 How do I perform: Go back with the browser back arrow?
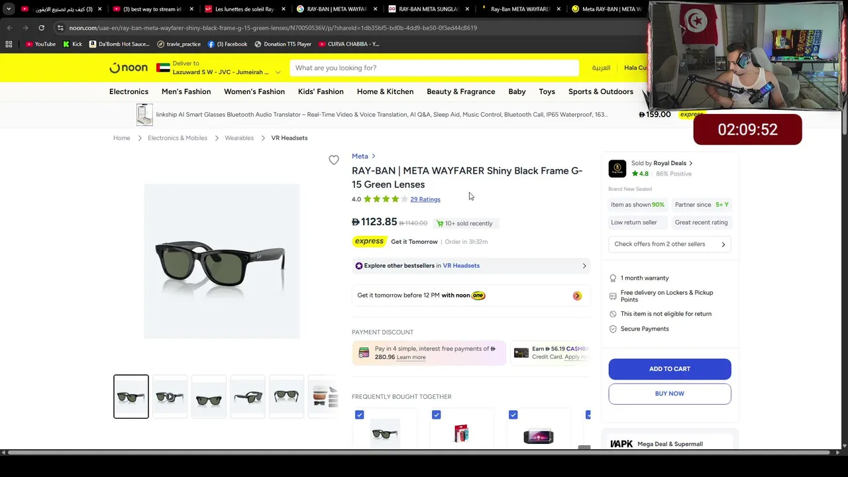tap(9, 28)
